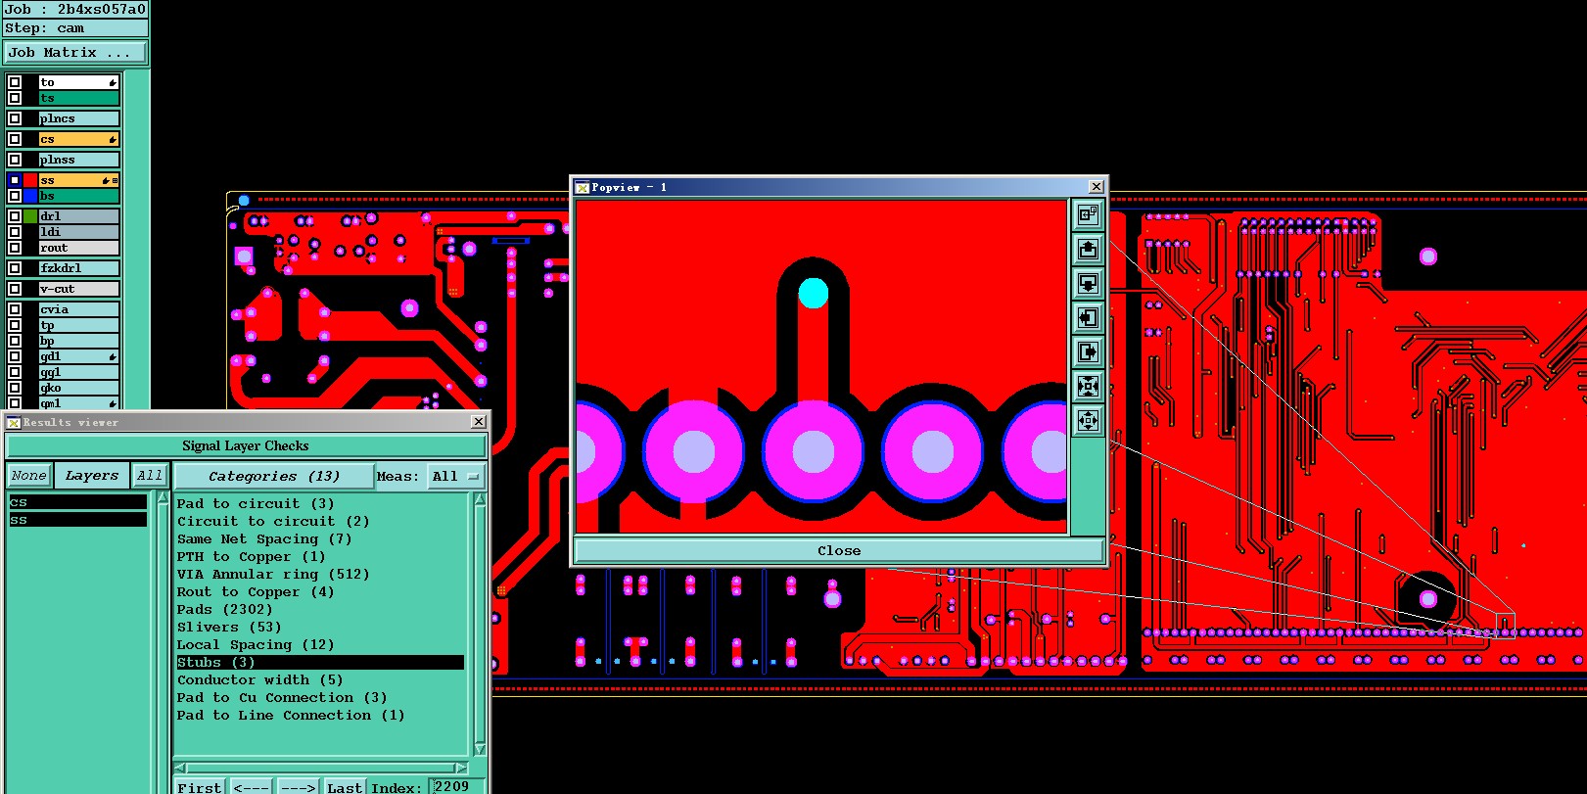Screen dimensions: 1587x794
Task: Click the horizontal scroll left arrow in results
Action: pos(180,768)
